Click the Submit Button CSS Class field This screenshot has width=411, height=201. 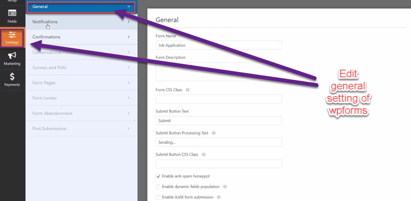[219, 163]
